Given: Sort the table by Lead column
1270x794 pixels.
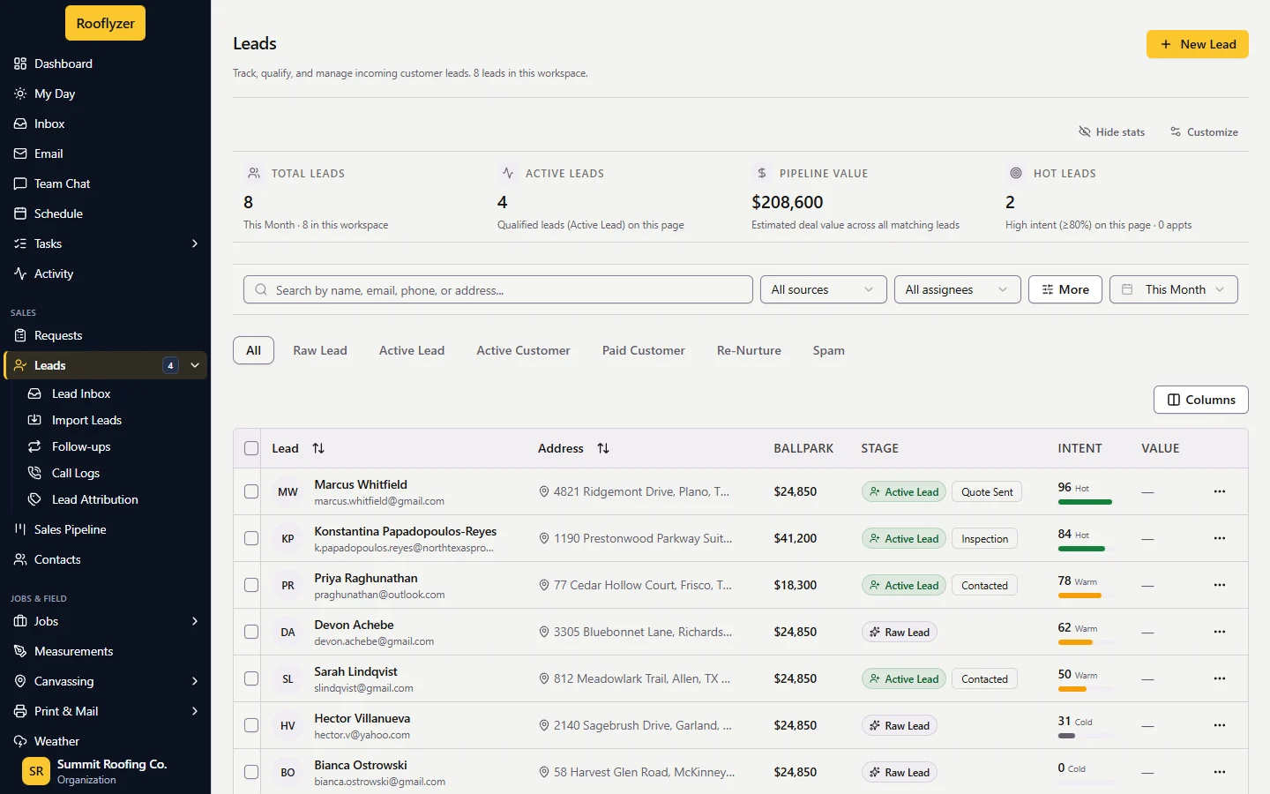Looking at the screenshot, I should click(318, 448).
